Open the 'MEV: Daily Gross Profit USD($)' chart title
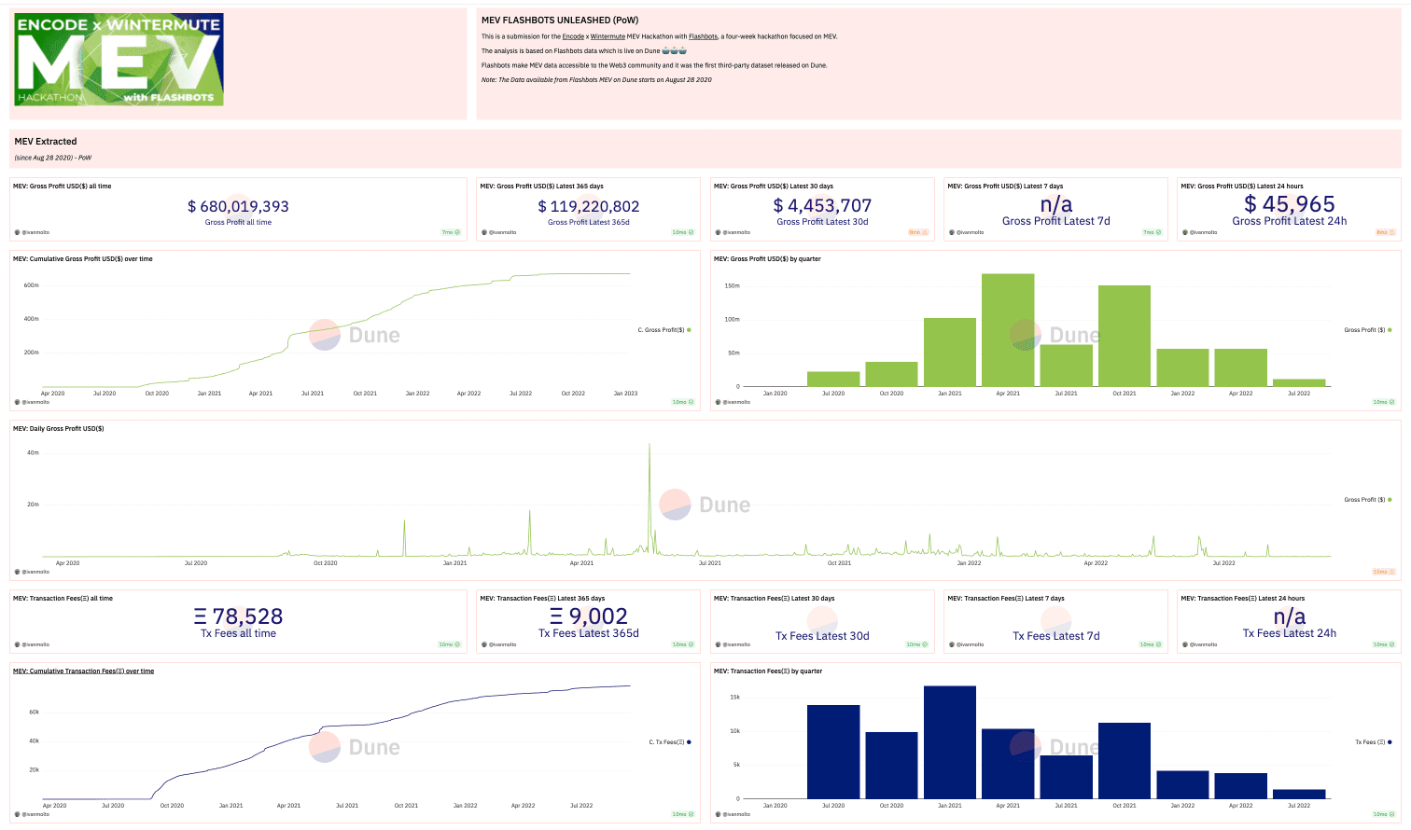The width and height of the screenshot is (1411, 830). point(59,429)
